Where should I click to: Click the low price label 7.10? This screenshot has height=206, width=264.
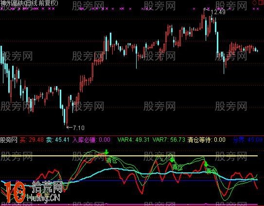(x=79, y=128)
